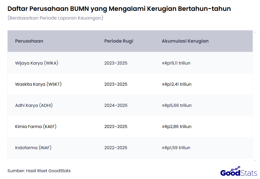
Task: Click the 2024–2025 period cell
Action: point(116,105)
